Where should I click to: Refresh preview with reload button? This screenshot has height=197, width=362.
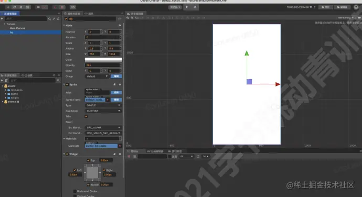coord(195,7)
